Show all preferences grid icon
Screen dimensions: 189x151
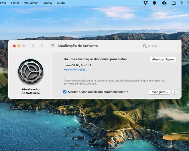point(52,46)
